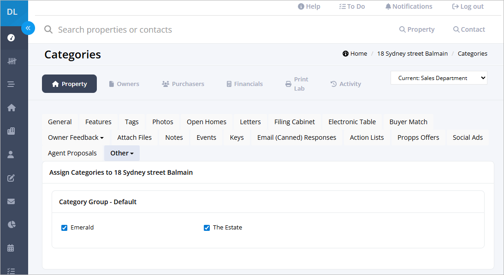Open the tally marks icon in sidebar
The image size is (504, 275).
click(12, 61)
